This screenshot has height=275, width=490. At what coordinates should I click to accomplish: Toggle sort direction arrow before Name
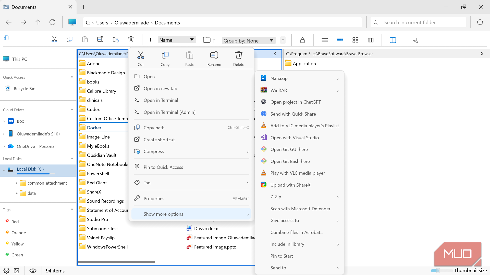(x=150, y=40)
